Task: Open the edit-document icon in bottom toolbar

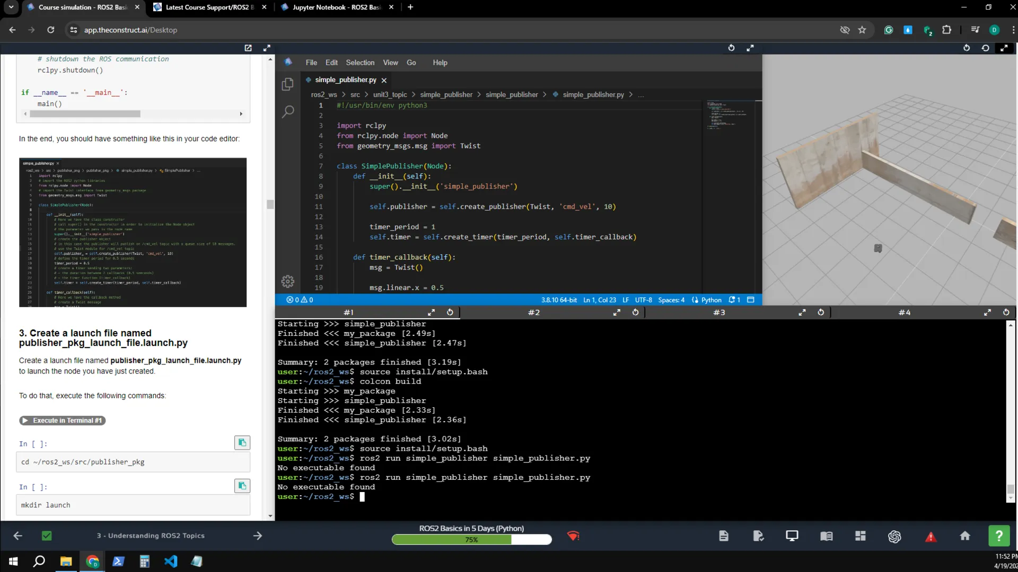Action: coord(758,536)
